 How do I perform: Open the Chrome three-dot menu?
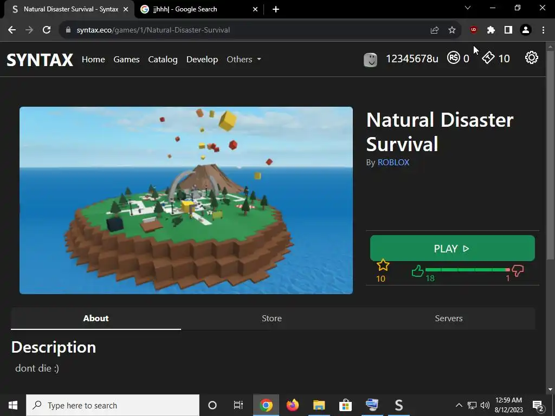pyautogui.click(x=543, y=30)
